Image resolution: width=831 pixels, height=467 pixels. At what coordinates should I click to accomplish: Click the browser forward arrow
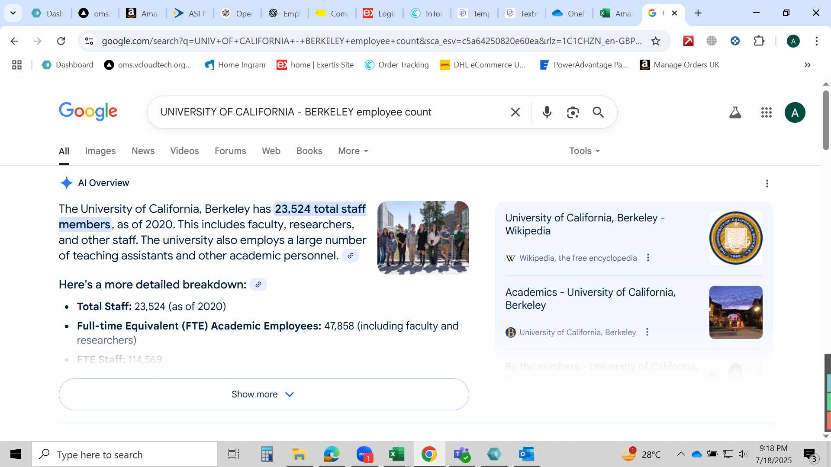pos(38,41)
